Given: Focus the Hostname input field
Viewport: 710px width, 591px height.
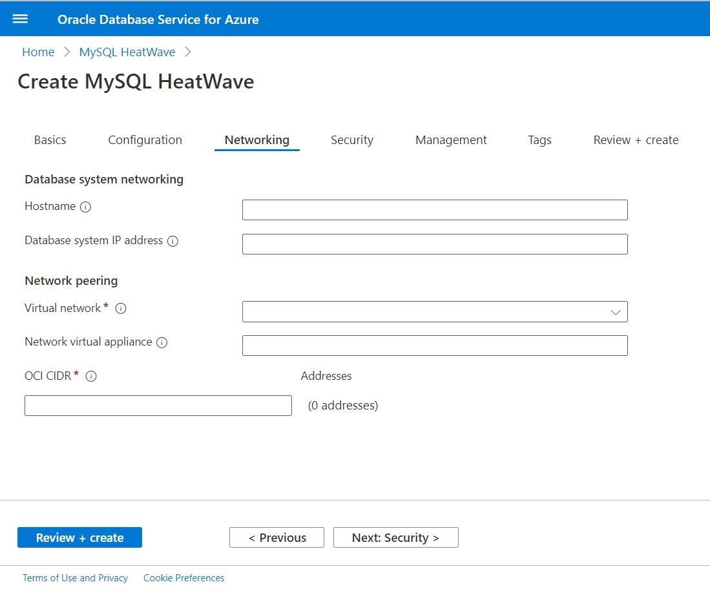Looking at the screenshot, I should (x=435, y=210).
